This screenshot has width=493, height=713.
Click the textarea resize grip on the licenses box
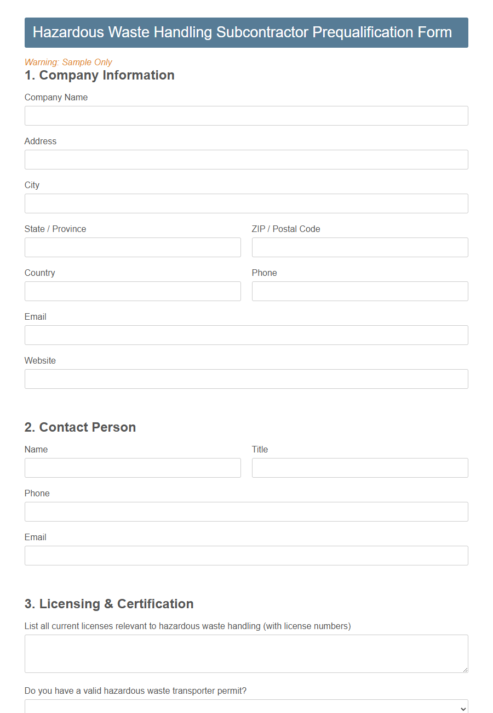[466, 670]
